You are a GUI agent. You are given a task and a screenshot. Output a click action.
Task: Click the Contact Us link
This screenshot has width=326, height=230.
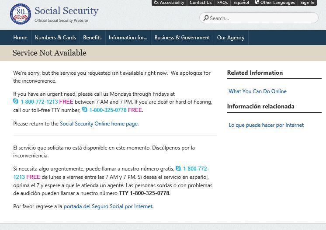coord(201,3)
